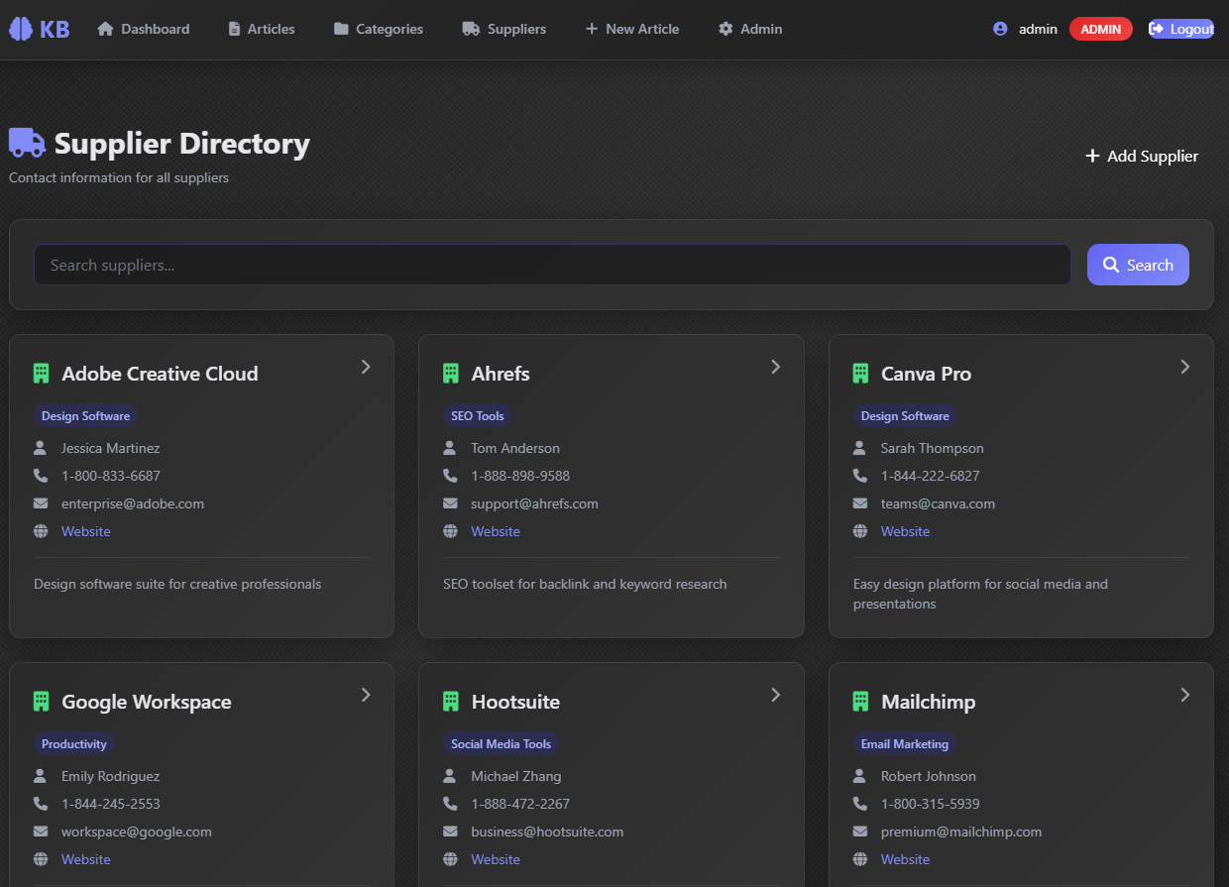Click the Logout button
Image resolution: width=1229 pixels, height=887 pixels.
point(1181,29)
